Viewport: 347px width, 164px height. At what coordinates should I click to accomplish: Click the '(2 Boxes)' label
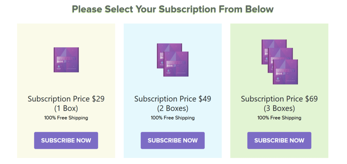(x=172, y=109)
